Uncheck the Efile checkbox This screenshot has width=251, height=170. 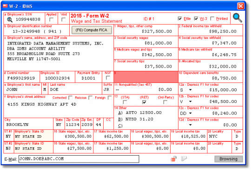click(x=180, y=19)
